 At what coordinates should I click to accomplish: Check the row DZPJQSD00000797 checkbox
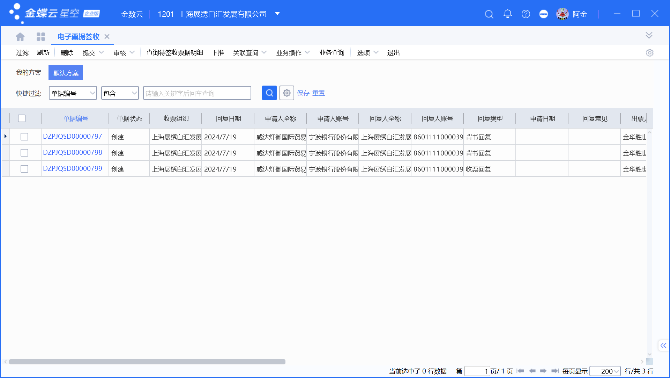tap(24, 137)
